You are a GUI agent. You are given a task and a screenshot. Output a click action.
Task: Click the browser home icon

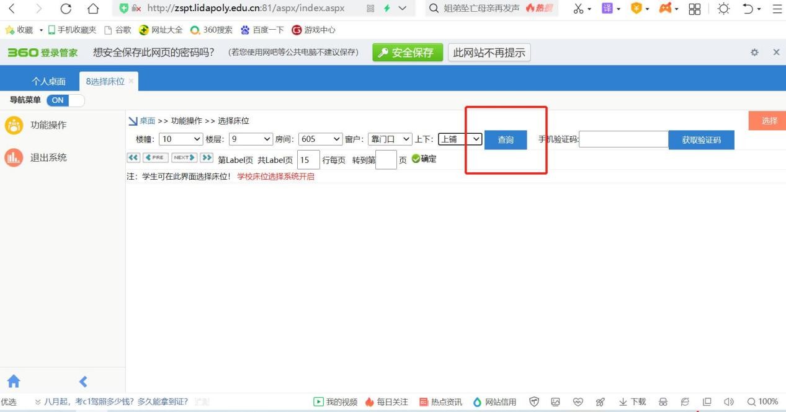[x=93, y=9]
